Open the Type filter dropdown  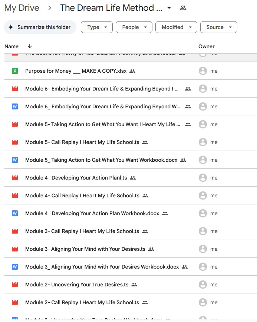[97, 27]
